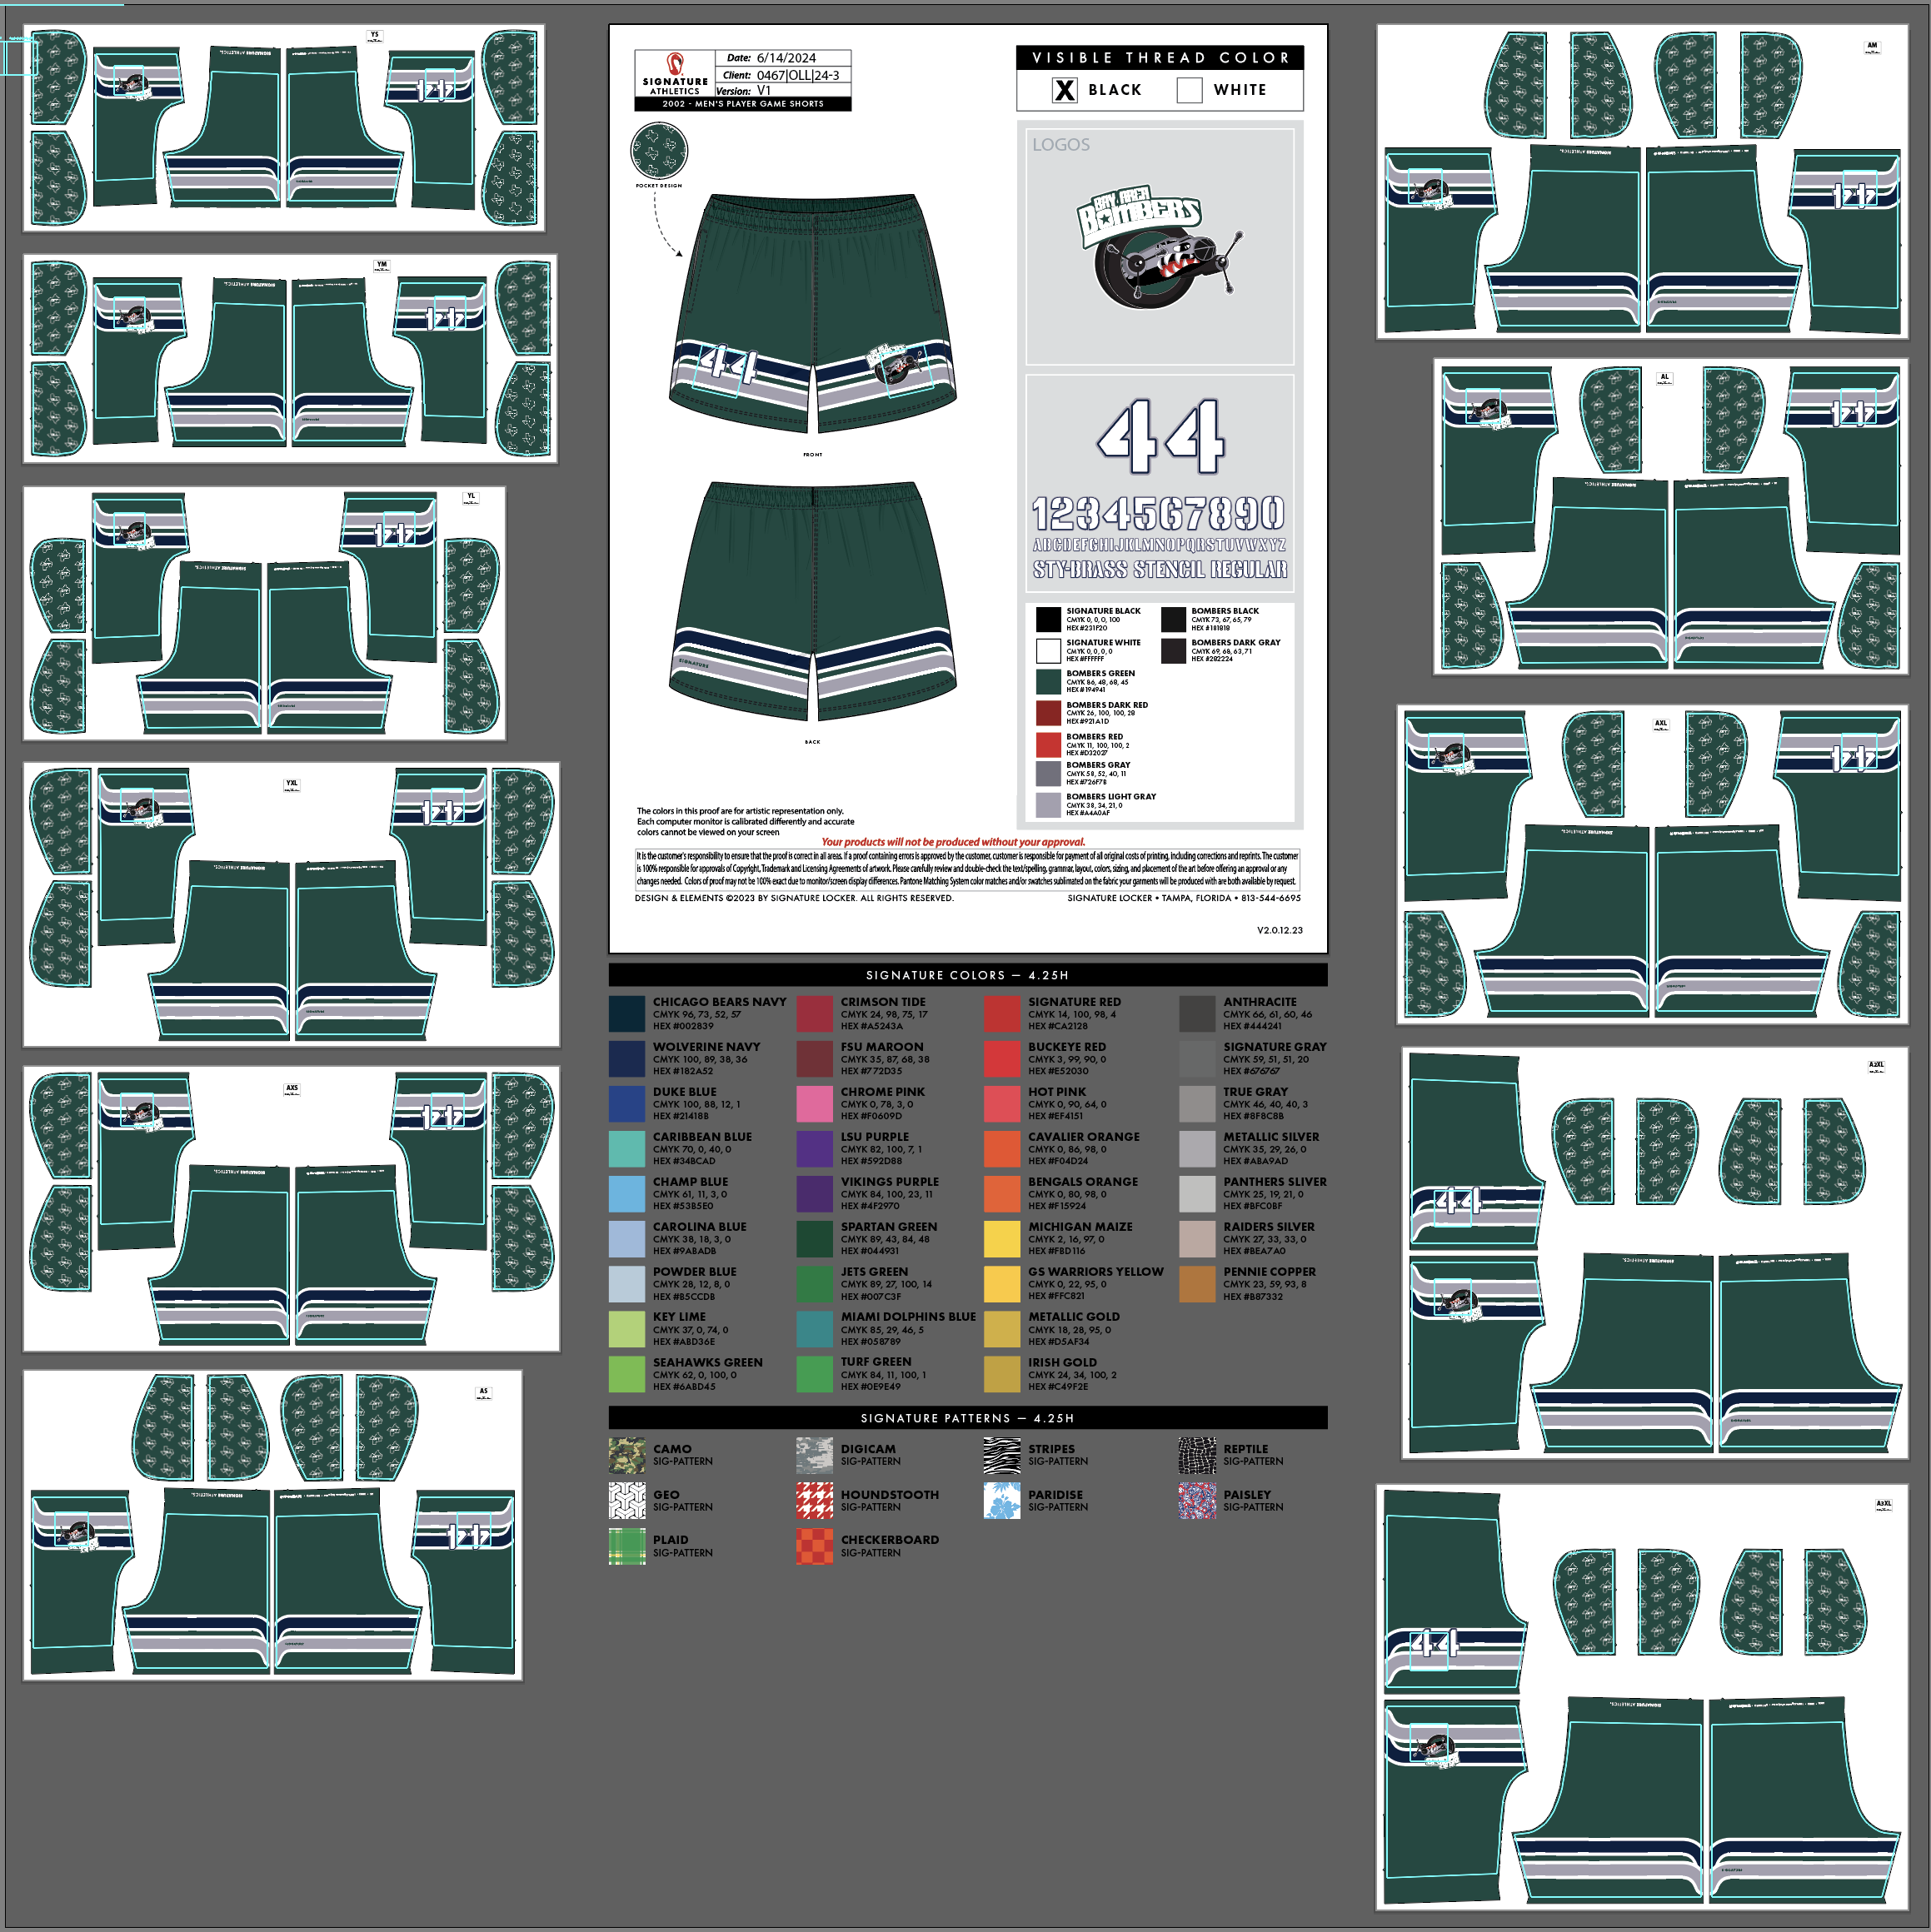Pick the Bombers Green color swatch
The width and height of the screenshot is (1931, 1932).
(1047, 681)
